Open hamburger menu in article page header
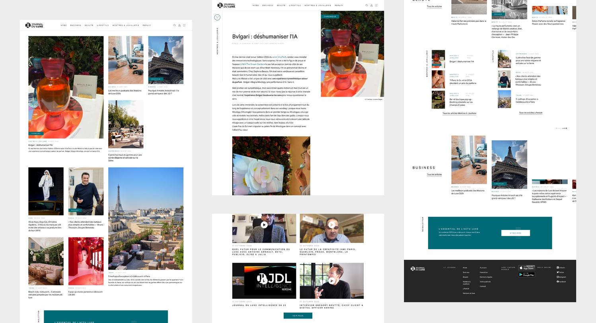This screenshot has height=323, width=596. click(376, 6)
